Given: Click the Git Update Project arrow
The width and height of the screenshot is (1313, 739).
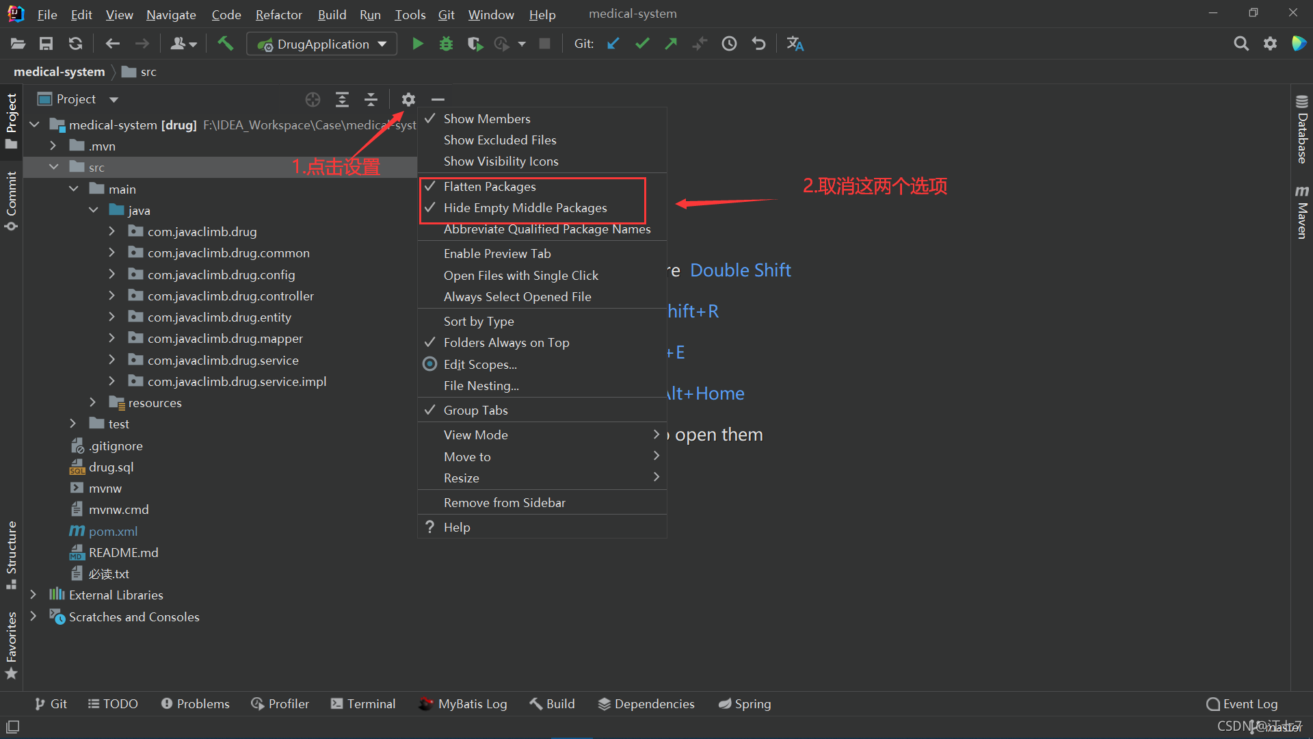Looking at the screenshot, I should (613, 44).
